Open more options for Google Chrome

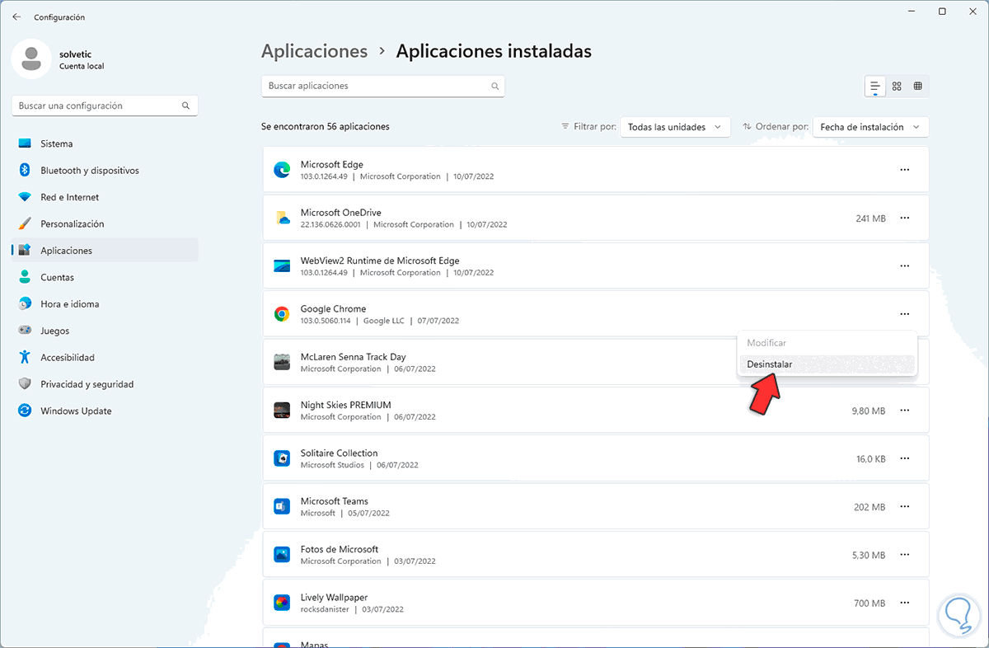904,314
